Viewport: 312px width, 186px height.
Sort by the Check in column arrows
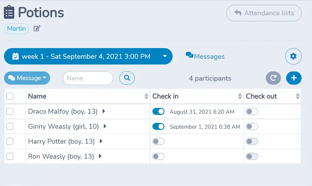tap(240, 96)
